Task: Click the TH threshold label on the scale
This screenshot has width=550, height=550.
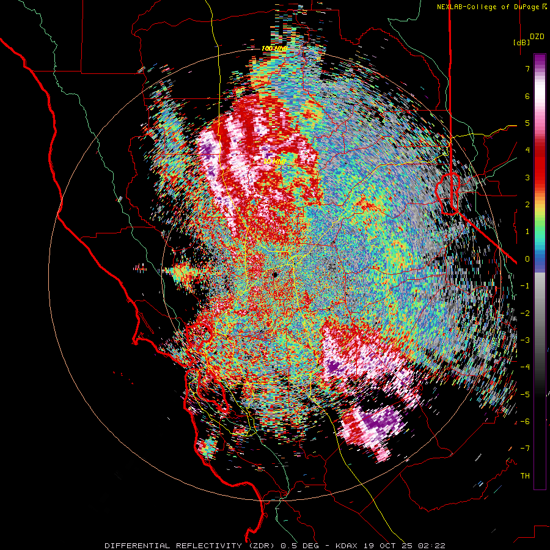Action: click(525, 476)
